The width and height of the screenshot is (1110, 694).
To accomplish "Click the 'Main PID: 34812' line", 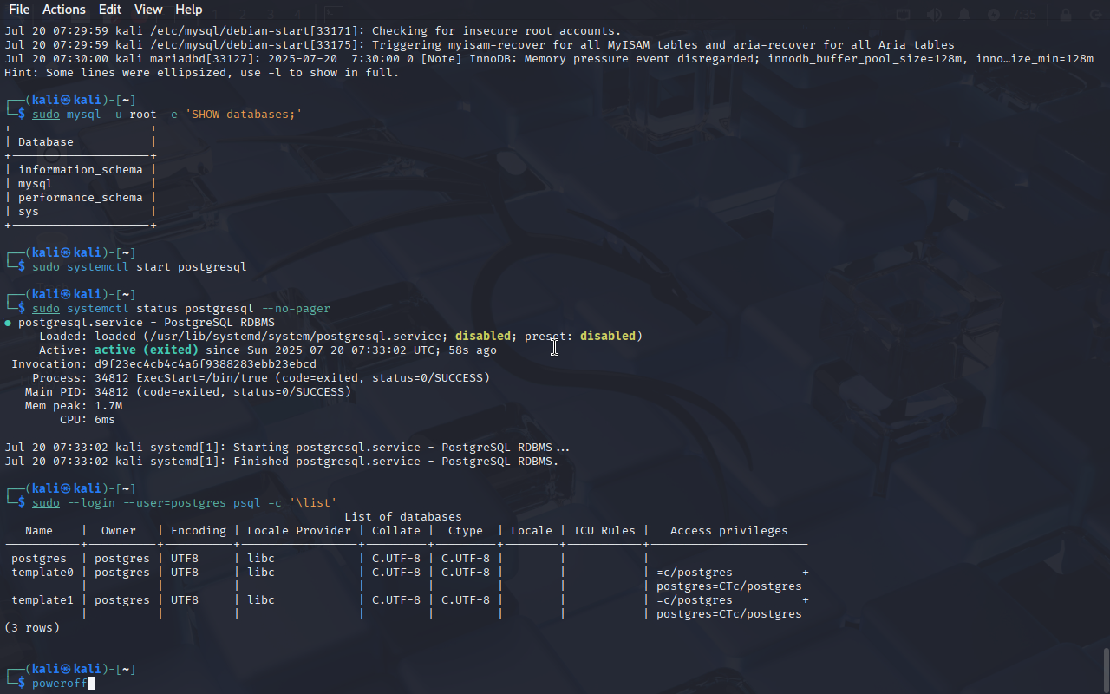I will point(188,392).
